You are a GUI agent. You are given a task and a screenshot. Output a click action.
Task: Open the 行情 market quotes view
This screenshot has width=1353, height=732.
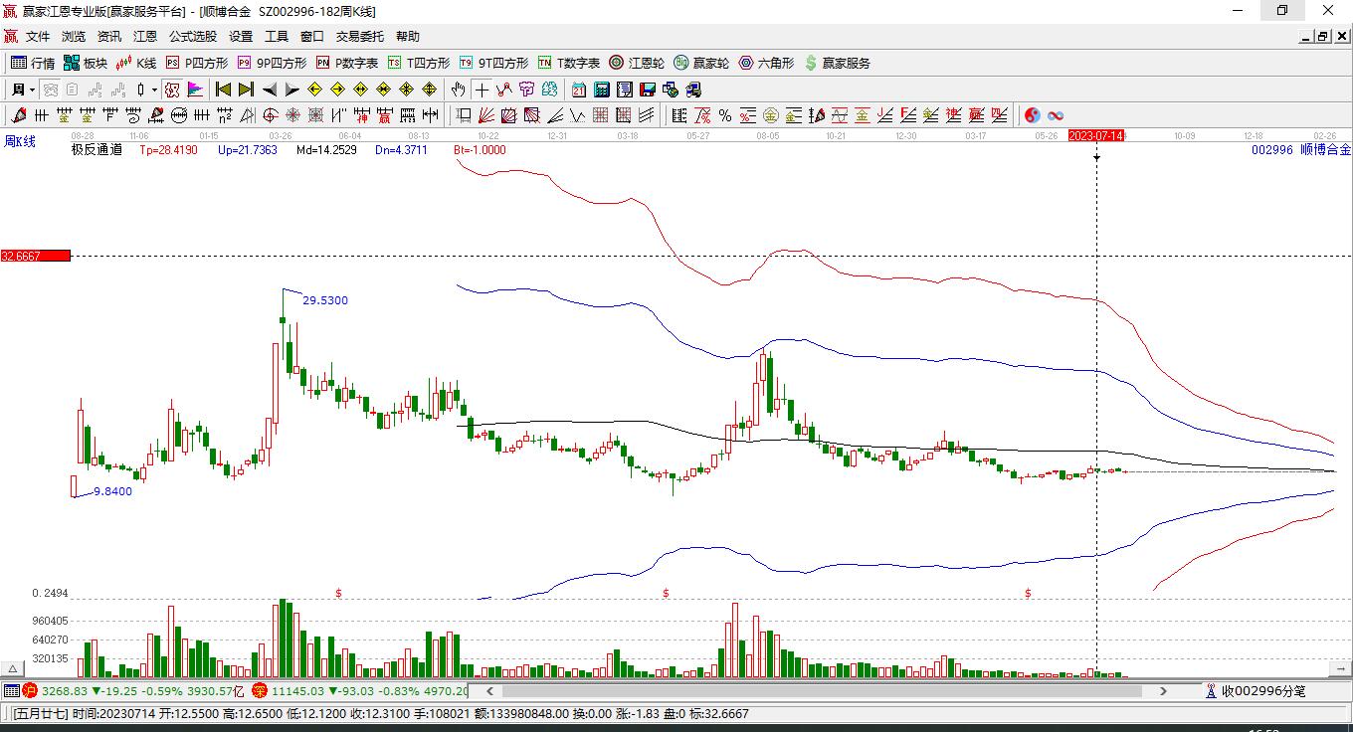[x=33, y=63]
